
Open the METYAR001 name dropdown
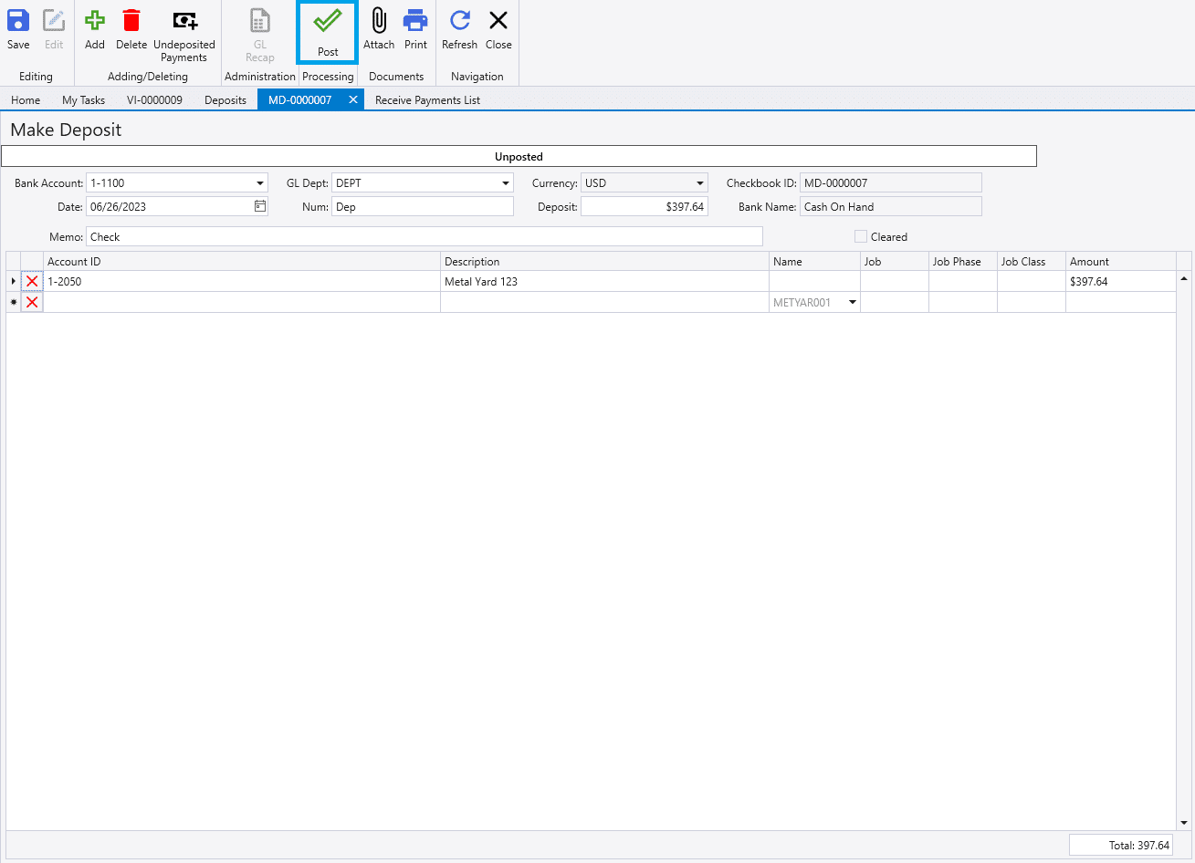(852, 302)
